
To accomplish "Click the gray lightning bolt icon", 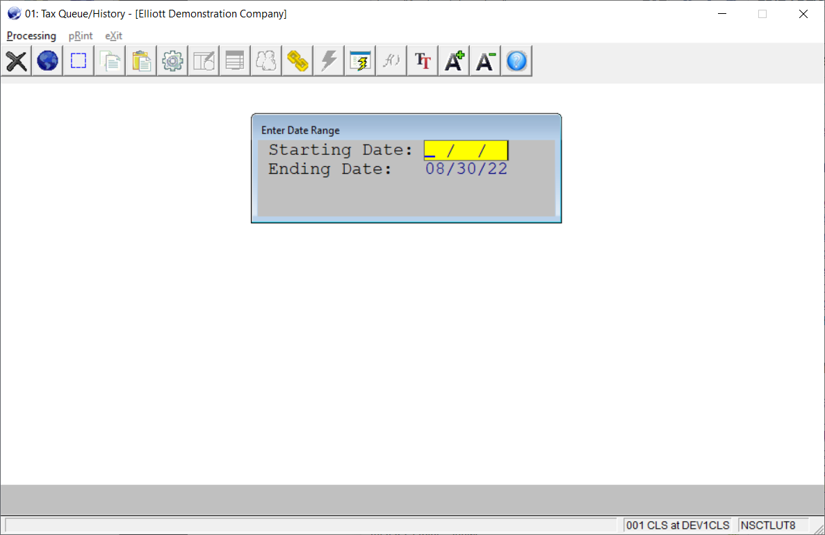I will 329,61.
